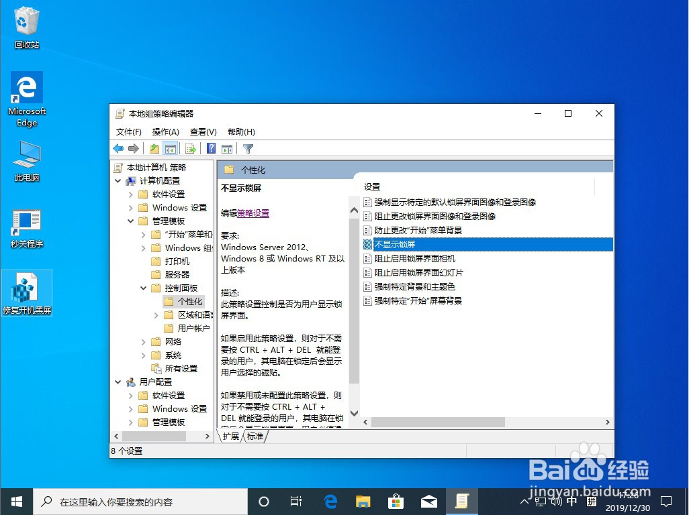Select the 服务器 tree folder
This screenshot has width=689, height=515.
(171, 275)
